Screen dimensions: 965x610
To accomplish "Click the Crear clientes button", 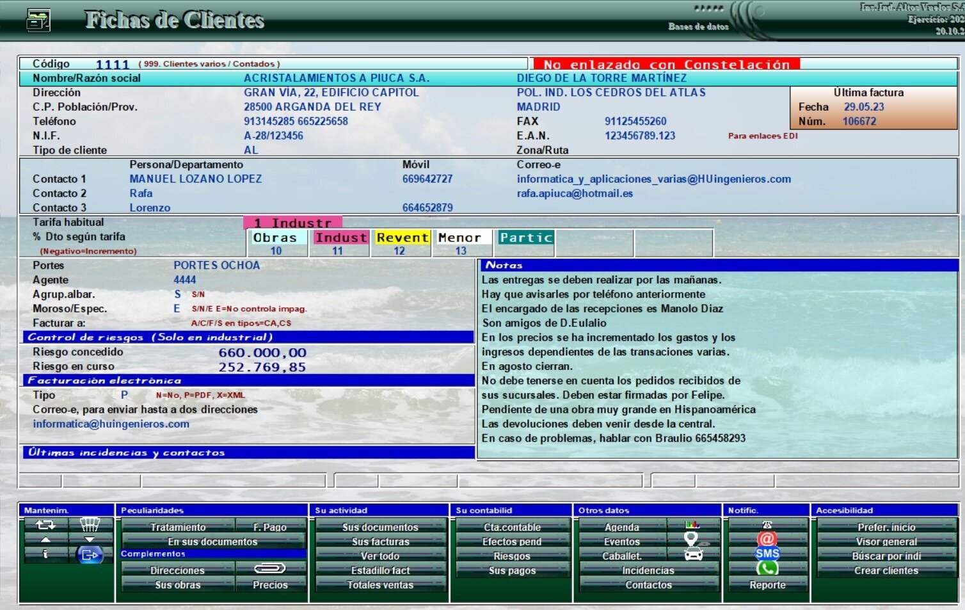I will click(886, 570).
